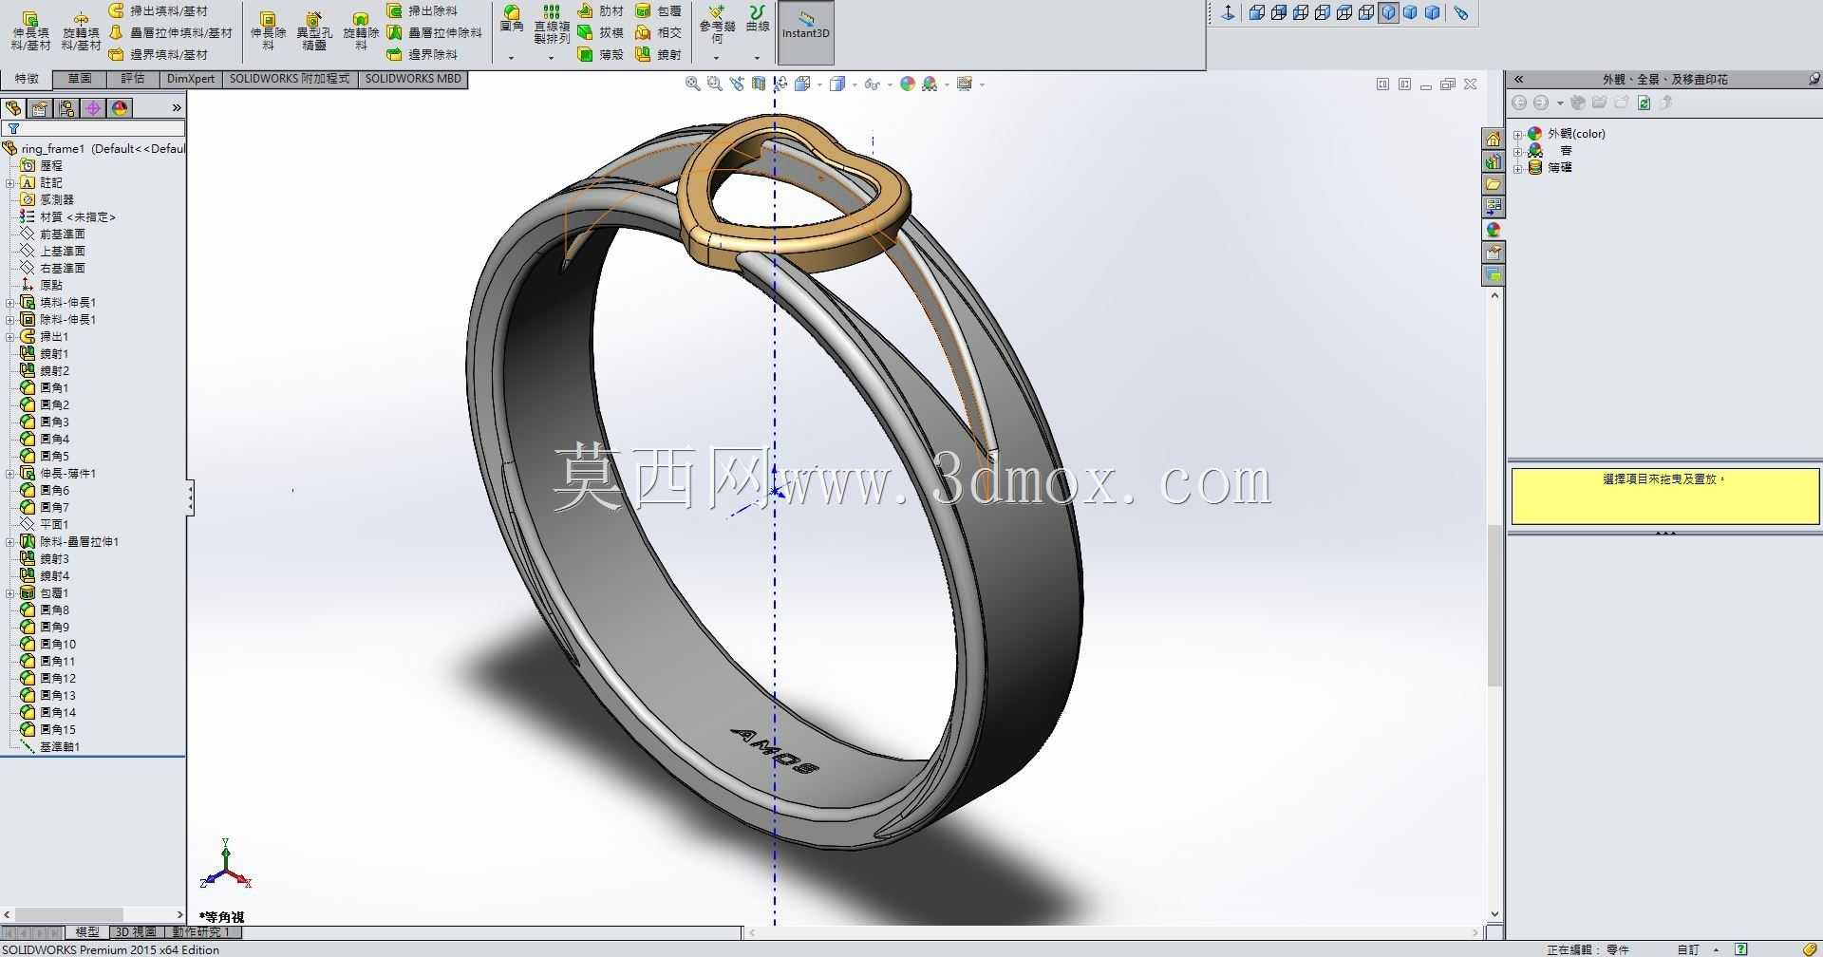The image size is (1823, 957).
Task: Open the 曲線 curves tool
Action: (x=757, y=19)
